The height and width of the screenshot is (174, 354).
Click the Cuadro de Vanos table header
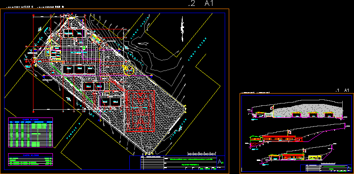coord(30,119)
